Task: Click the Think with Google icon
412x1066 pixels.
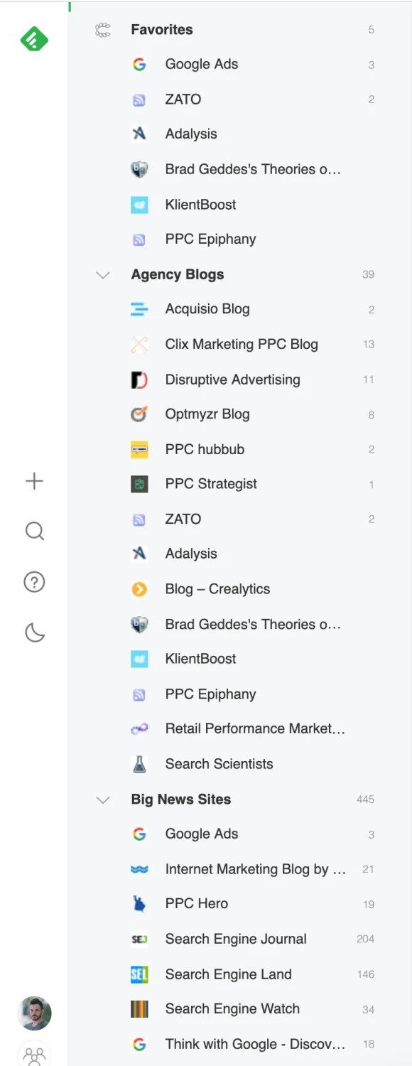Action: click(x=139, y=1045)
